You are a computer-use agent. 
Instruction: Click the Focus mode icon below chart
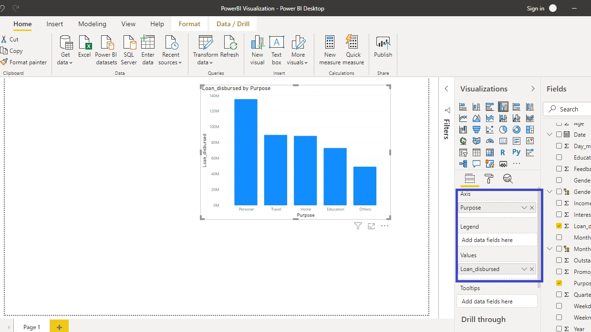(371, 226)
